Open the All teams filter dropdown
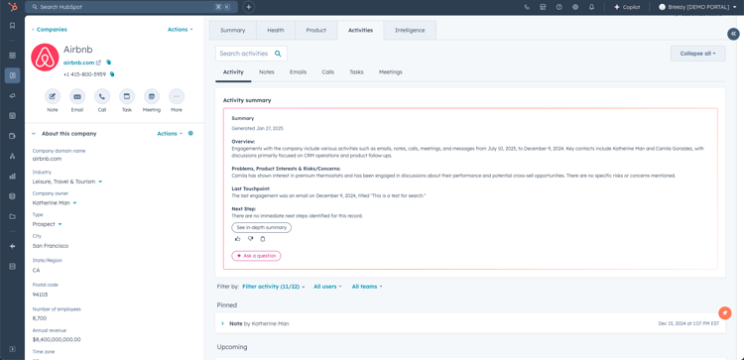 click(367, 287)
